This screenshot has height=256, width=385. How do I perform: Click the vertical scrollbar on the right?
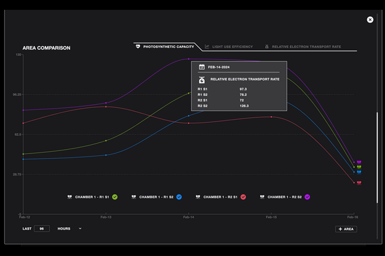tap(377, 157)
